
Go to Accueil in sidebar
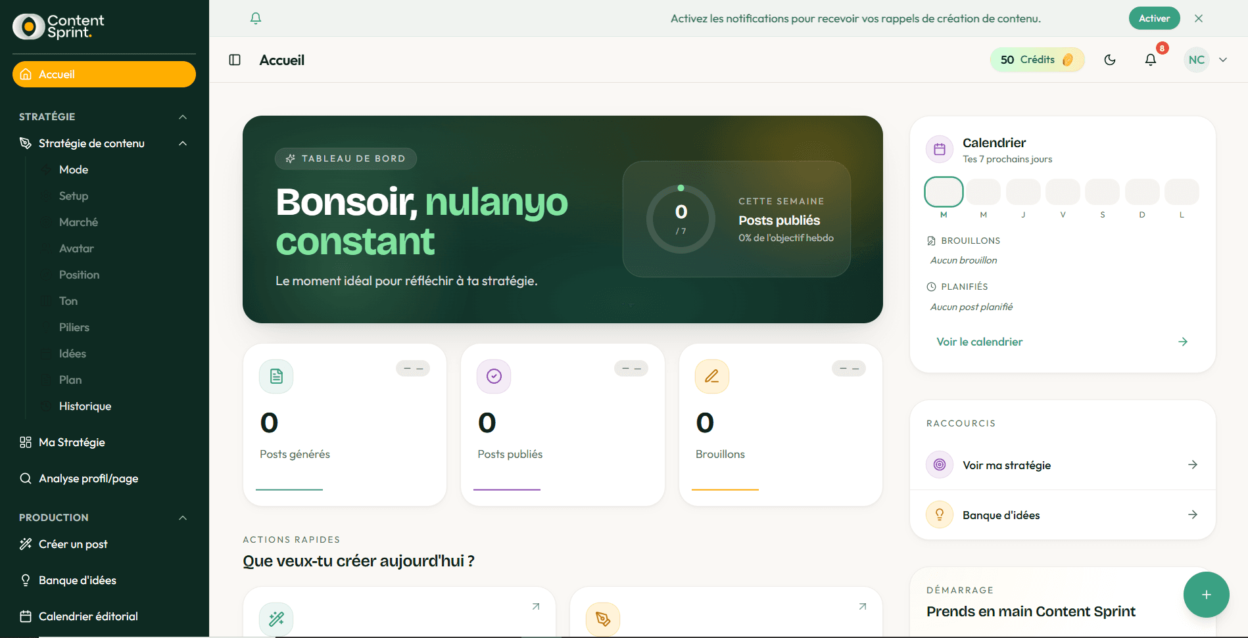pos(104,74)
